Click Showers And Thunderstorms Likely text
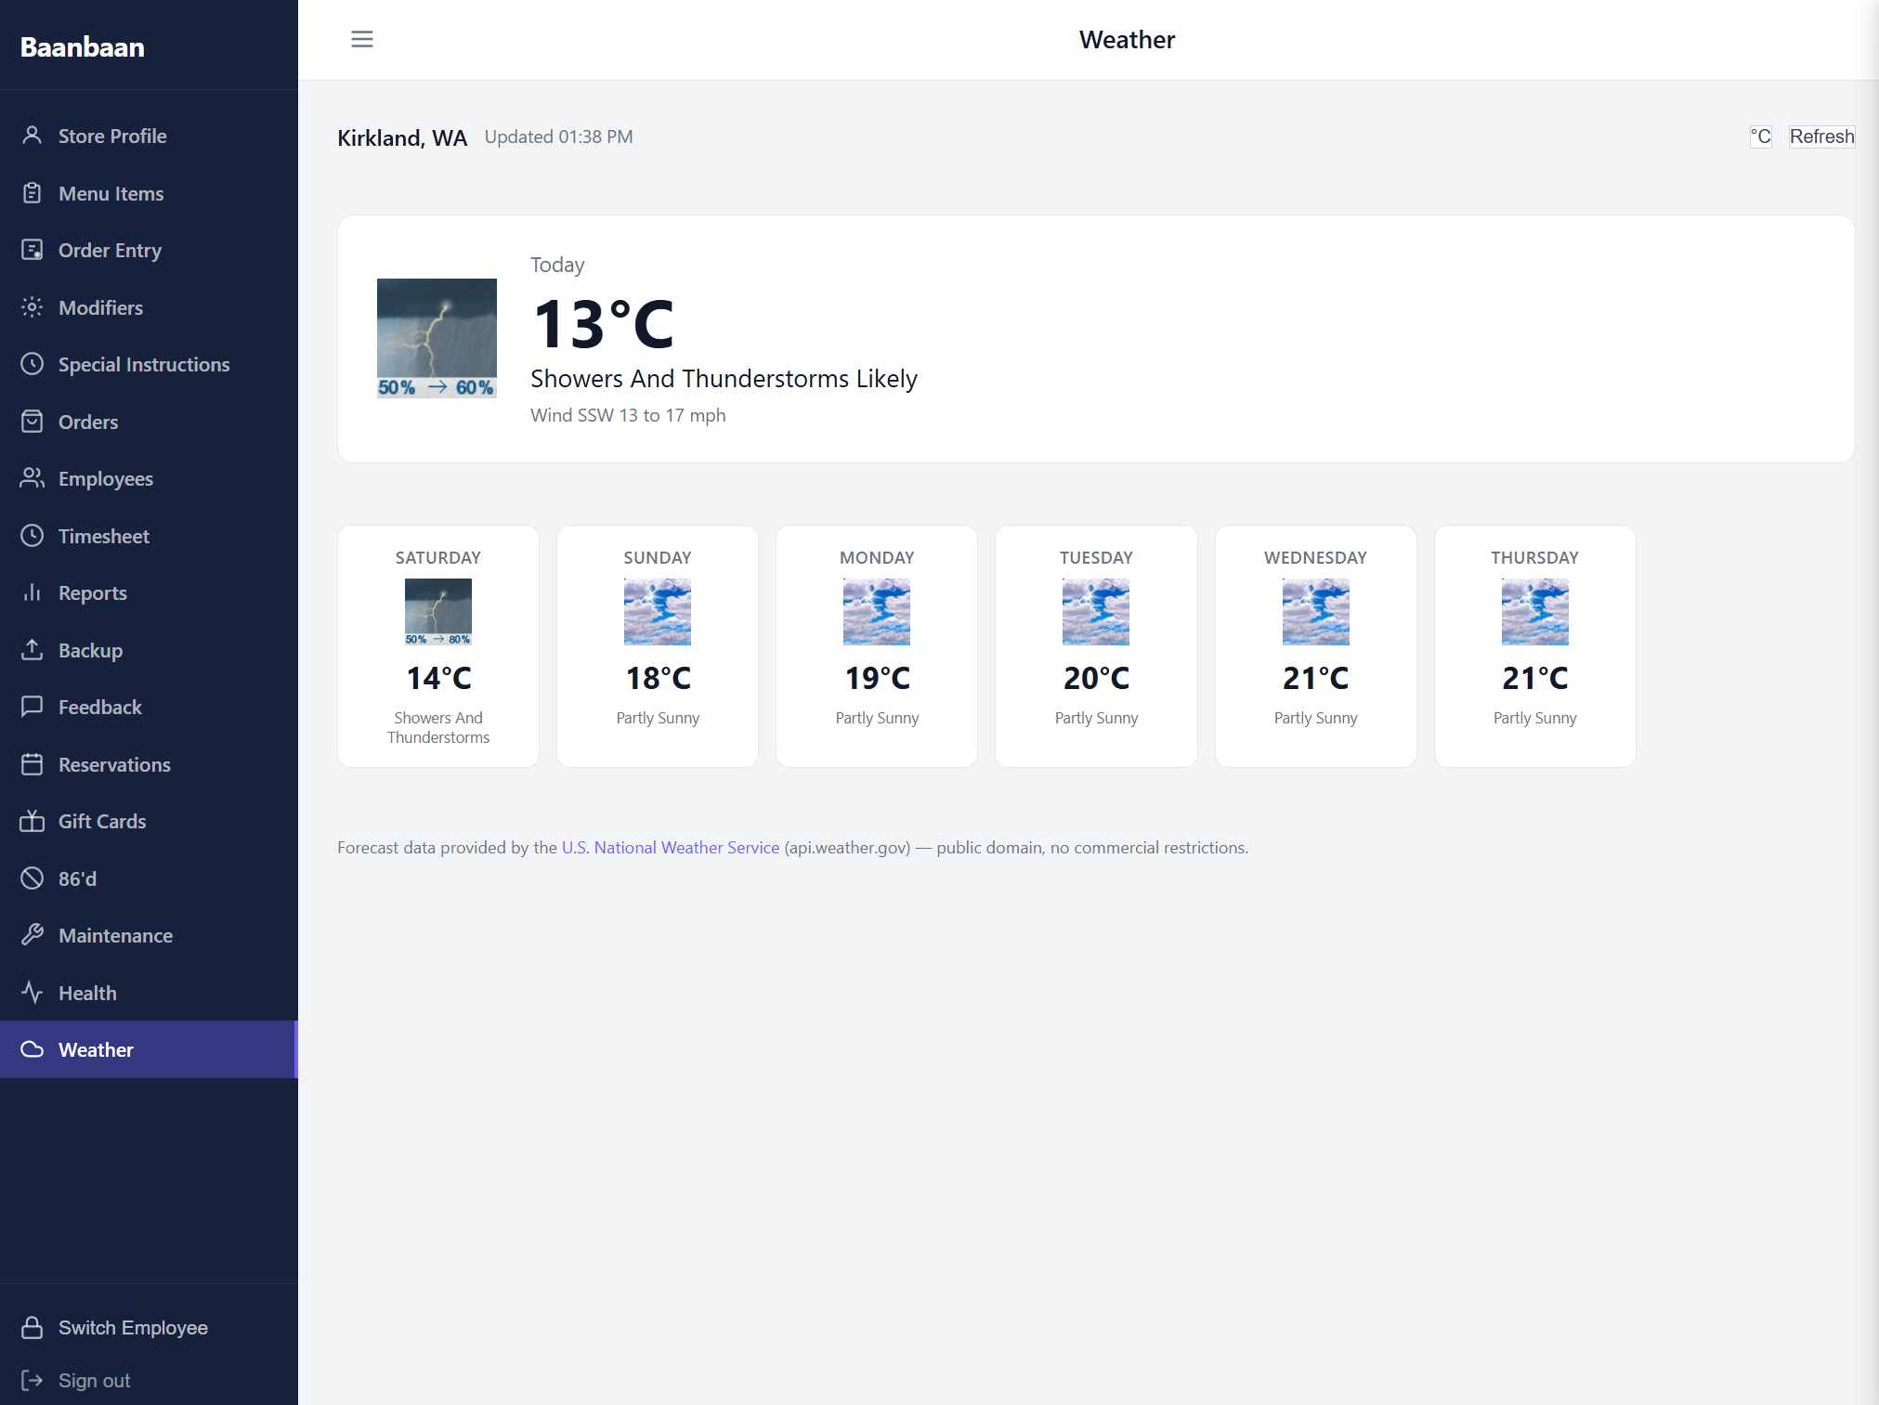 [x=724, y=379]
